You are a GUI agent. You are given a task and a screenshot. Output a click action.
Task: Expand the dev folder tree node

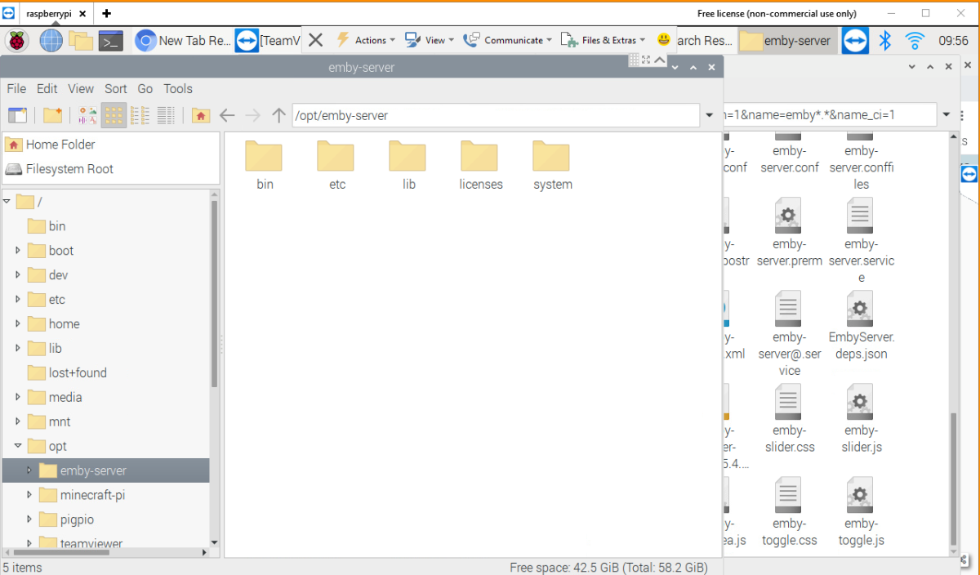(x=18, y=274)
